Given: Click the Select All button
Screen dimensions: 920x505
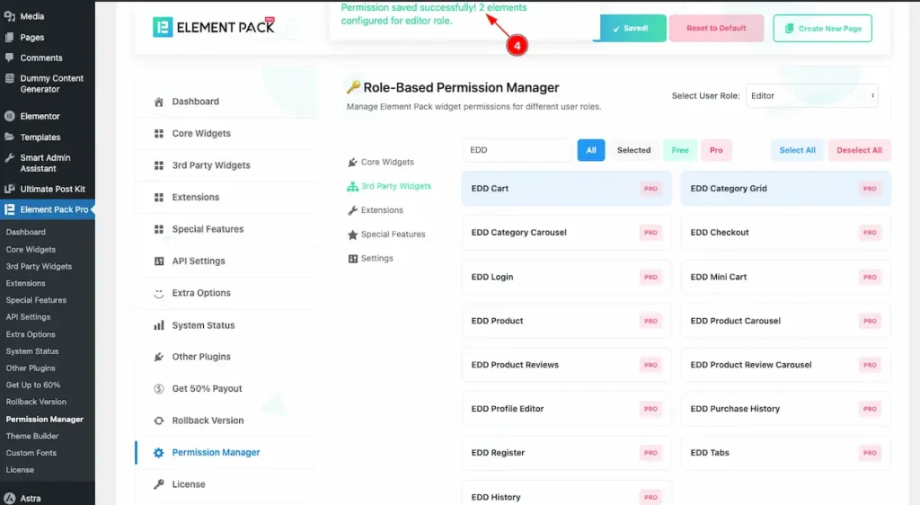Looking at the screenshot, I should tap(797, 150).
